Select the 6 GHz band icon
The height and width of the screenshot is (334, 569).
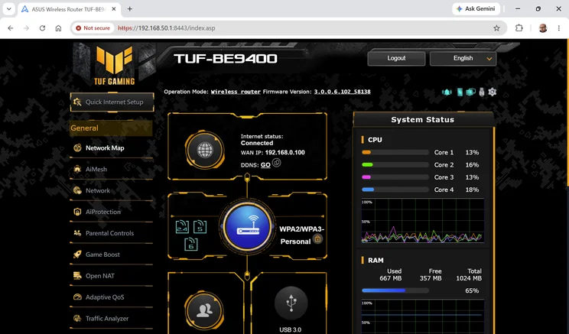[191, 244]
